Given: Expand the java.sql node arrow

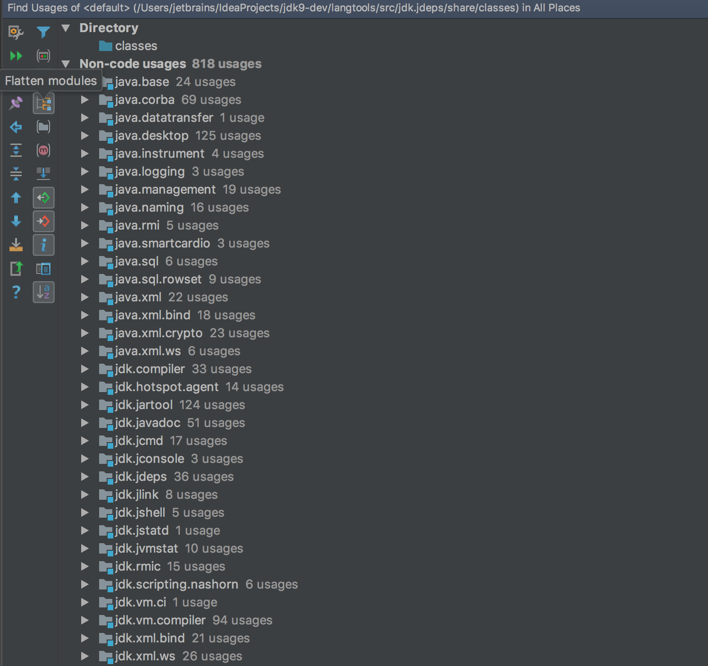Looking at the screenshot, I should [x=85, y=261].
